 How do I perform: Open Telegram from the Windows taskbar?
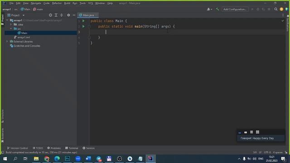click(99, 158)
